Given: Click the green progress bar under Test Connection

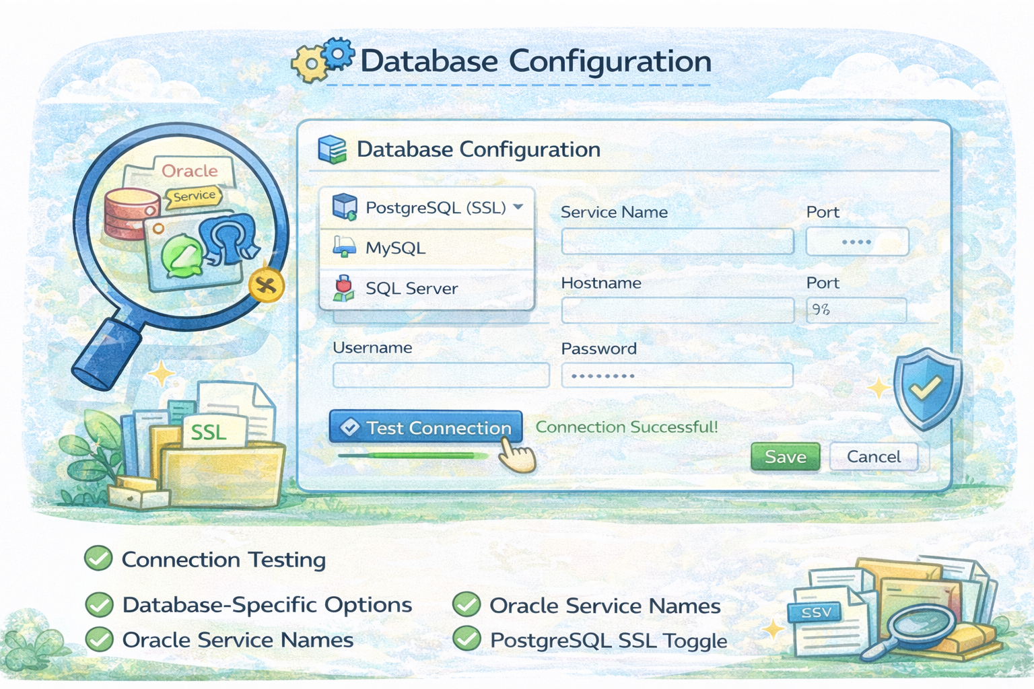Looking at the screenshot, I should (x=412, y=456).
